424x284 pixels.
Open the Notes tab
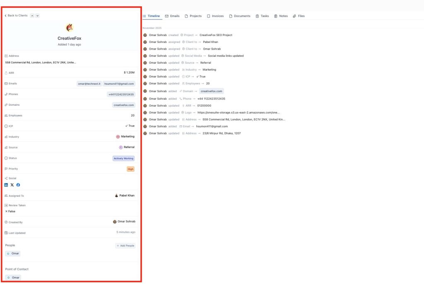point(281,16)
